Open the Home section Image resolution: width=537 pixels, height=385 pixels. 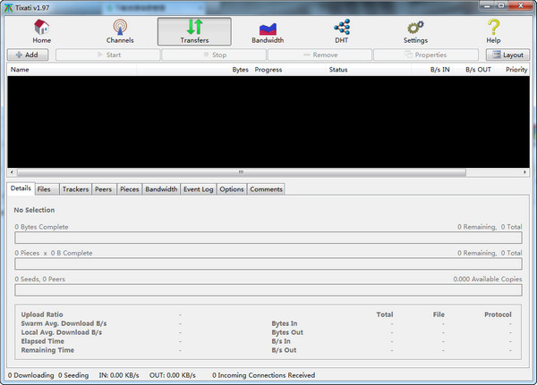tap(42, 31)
